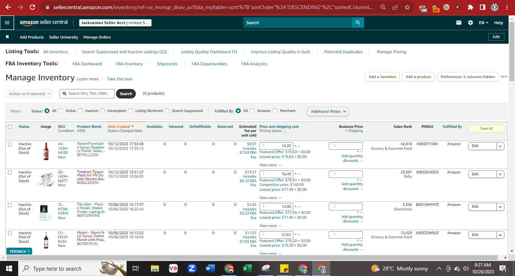Screen dimensions: 515x276
Task: Open the Action on 0 selected dropdown
Action: (x=29, y=94)
